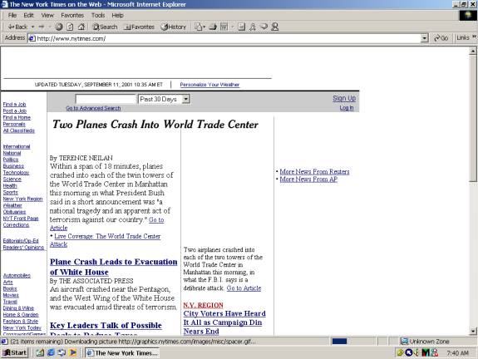Select The New York Times taskbar button
Screen dimensions: 478x359
click(122, 353)
